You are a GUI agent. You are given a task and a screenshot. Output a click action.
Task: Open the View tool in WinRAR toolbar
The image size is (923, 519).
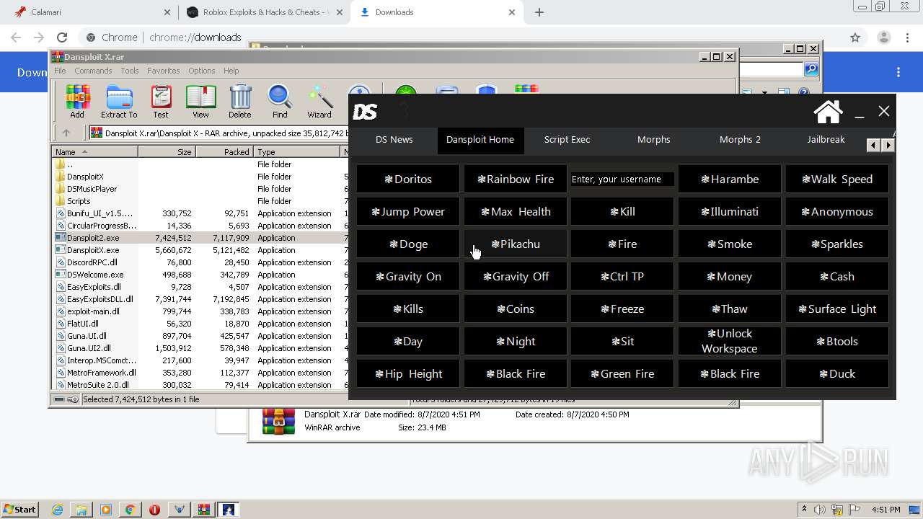pos(200,101)
